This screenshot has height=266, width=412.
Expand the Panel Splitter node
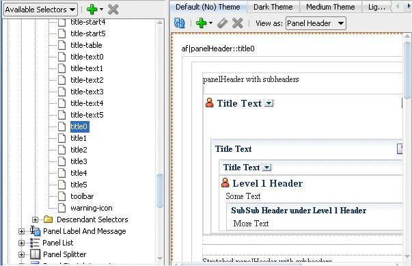(21, 254)
